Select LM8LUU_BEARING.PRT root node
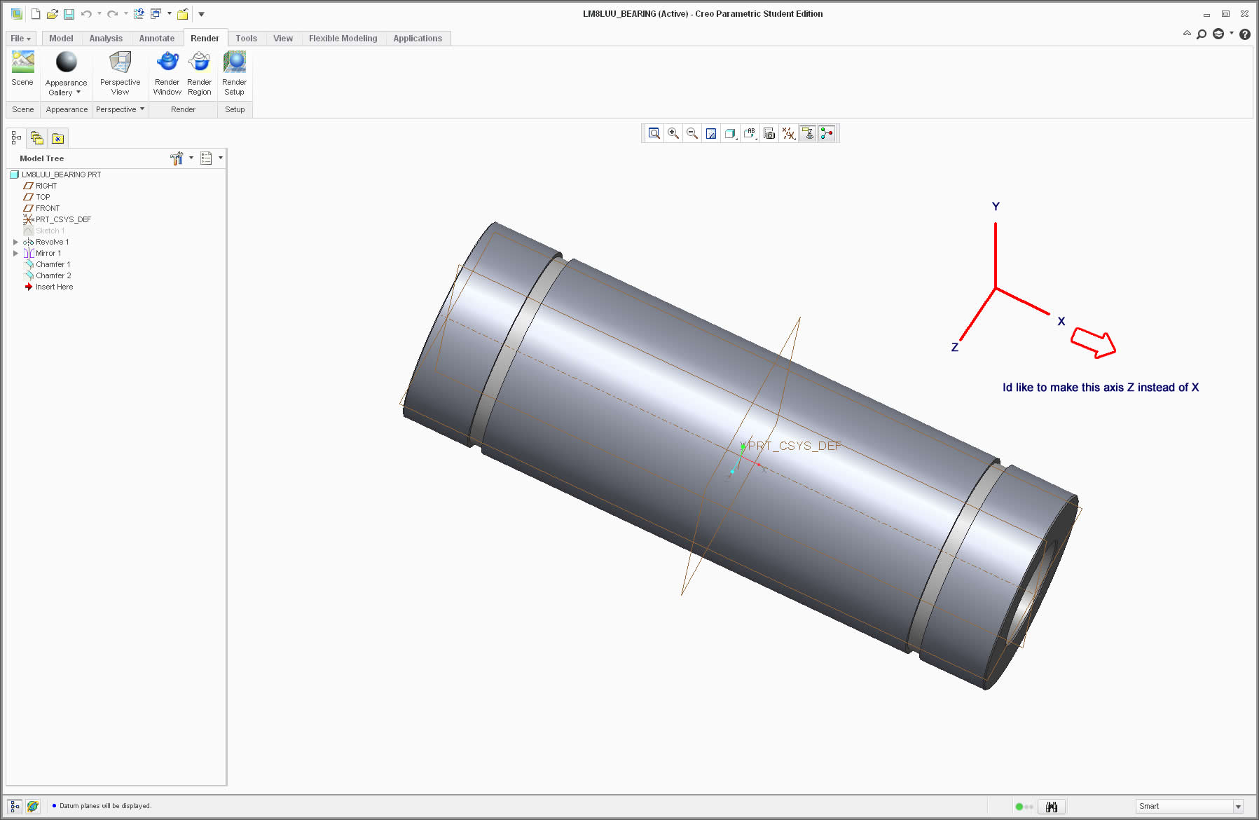Screen dimensions: 1259x820 point(61,175)
